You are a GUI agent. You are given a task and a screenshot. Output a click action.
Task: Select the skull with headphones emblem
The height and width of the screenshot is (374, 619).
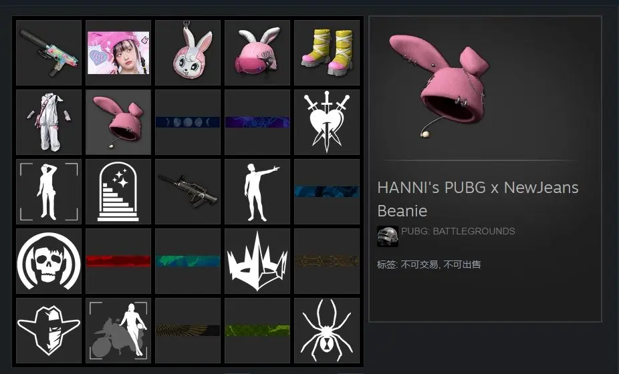click(49, 261)
